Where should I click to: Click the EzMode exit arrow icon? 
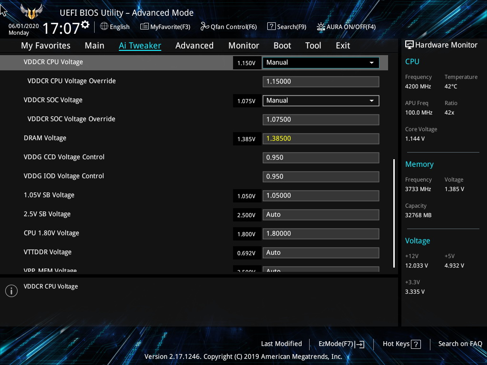point(360,344)
